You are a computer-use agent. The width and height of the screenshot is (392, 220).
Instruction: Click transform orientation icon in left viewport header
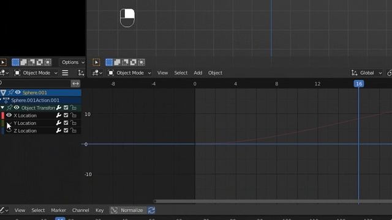tap(81, 73)
